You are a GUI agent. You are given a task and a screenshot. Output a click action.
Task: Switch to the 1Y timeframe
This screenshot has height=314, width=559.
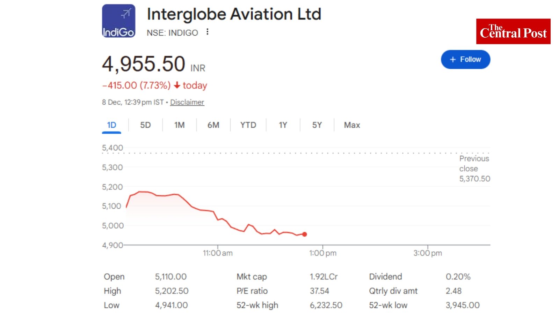click(283, 125)
